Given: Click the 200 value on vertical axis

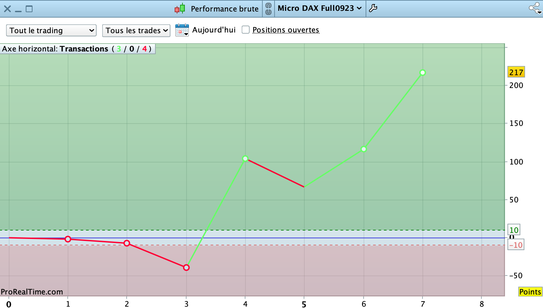Looking at the screenshot, I should click(516, 85).
